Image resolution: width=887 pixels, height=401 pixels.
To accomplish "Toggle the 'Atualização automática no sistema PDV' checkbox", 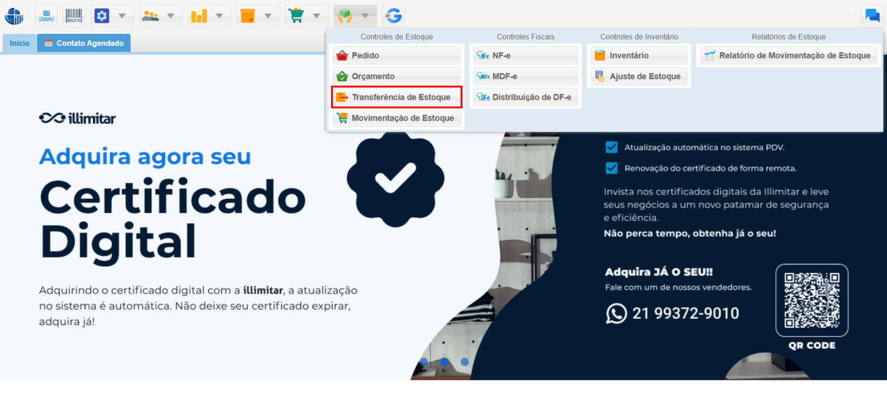I will [x=611, y=147].
